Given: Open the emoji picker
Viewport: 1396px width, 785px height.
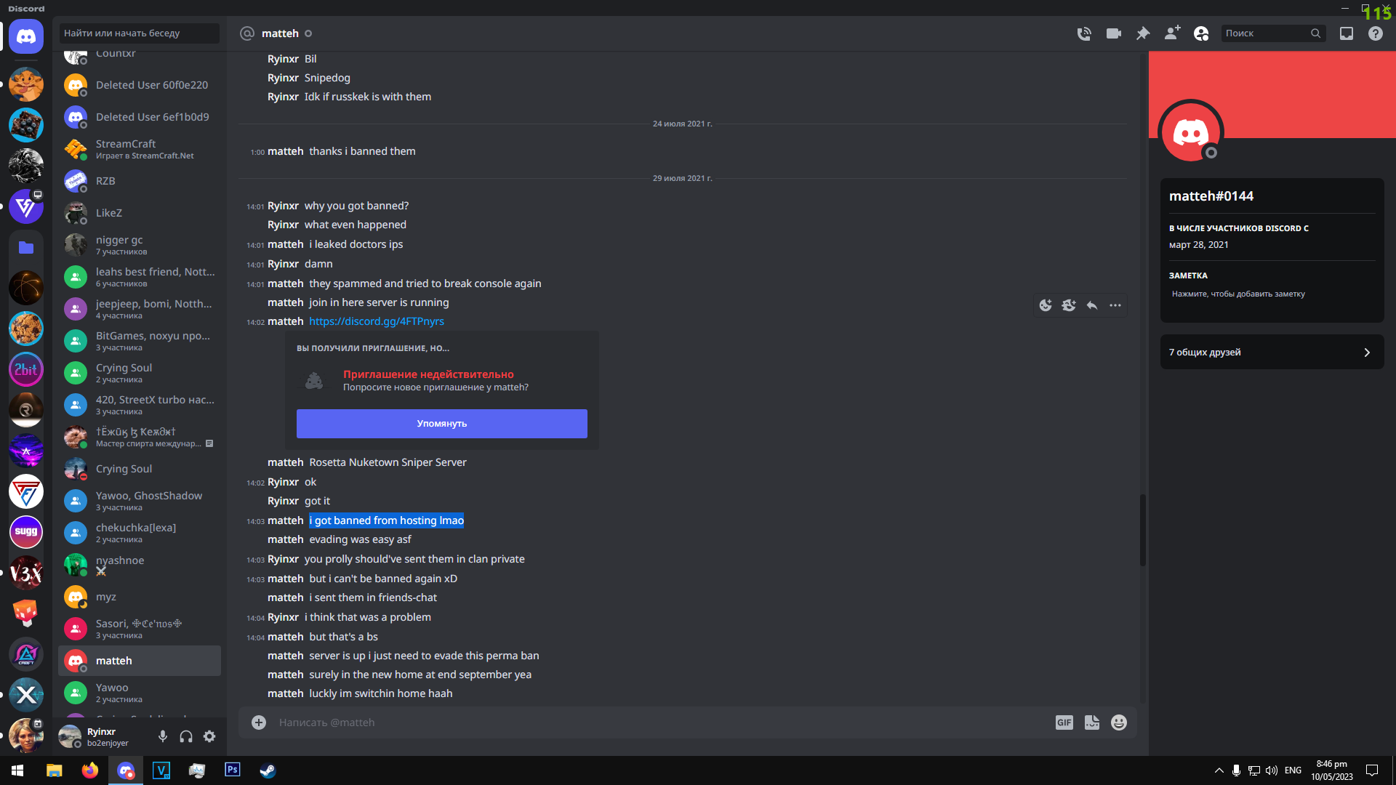Looking at the screenshot, I should [x=1119, y=722].
